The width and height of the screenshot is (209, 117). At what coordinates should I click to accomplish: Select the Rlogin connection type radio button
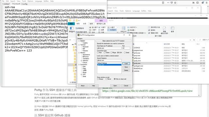coord(111,53)
